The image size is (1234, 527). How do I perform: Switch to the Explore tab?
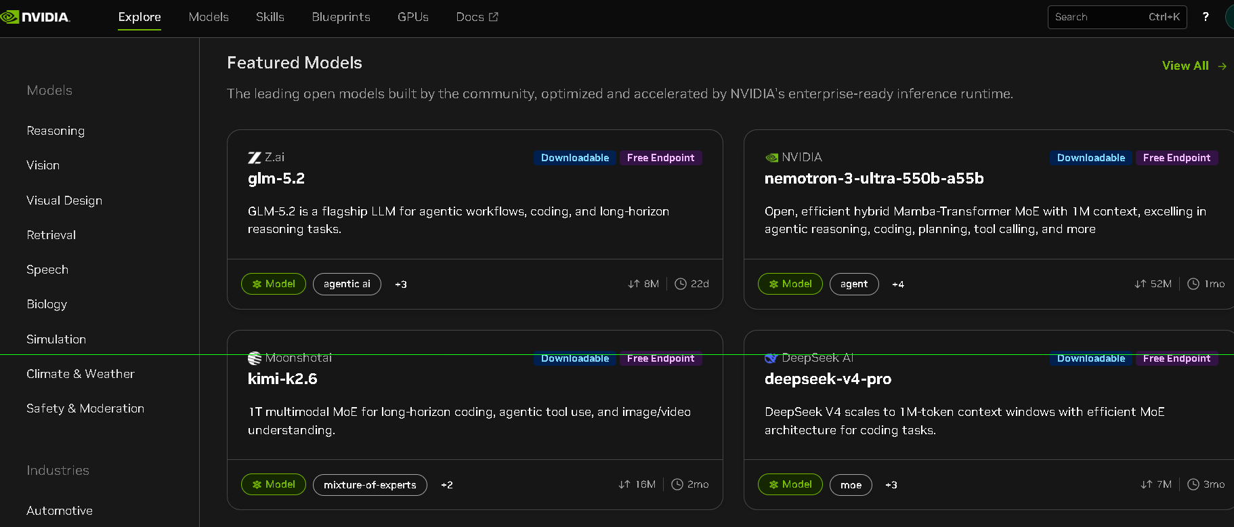click(x=140, y=17)
